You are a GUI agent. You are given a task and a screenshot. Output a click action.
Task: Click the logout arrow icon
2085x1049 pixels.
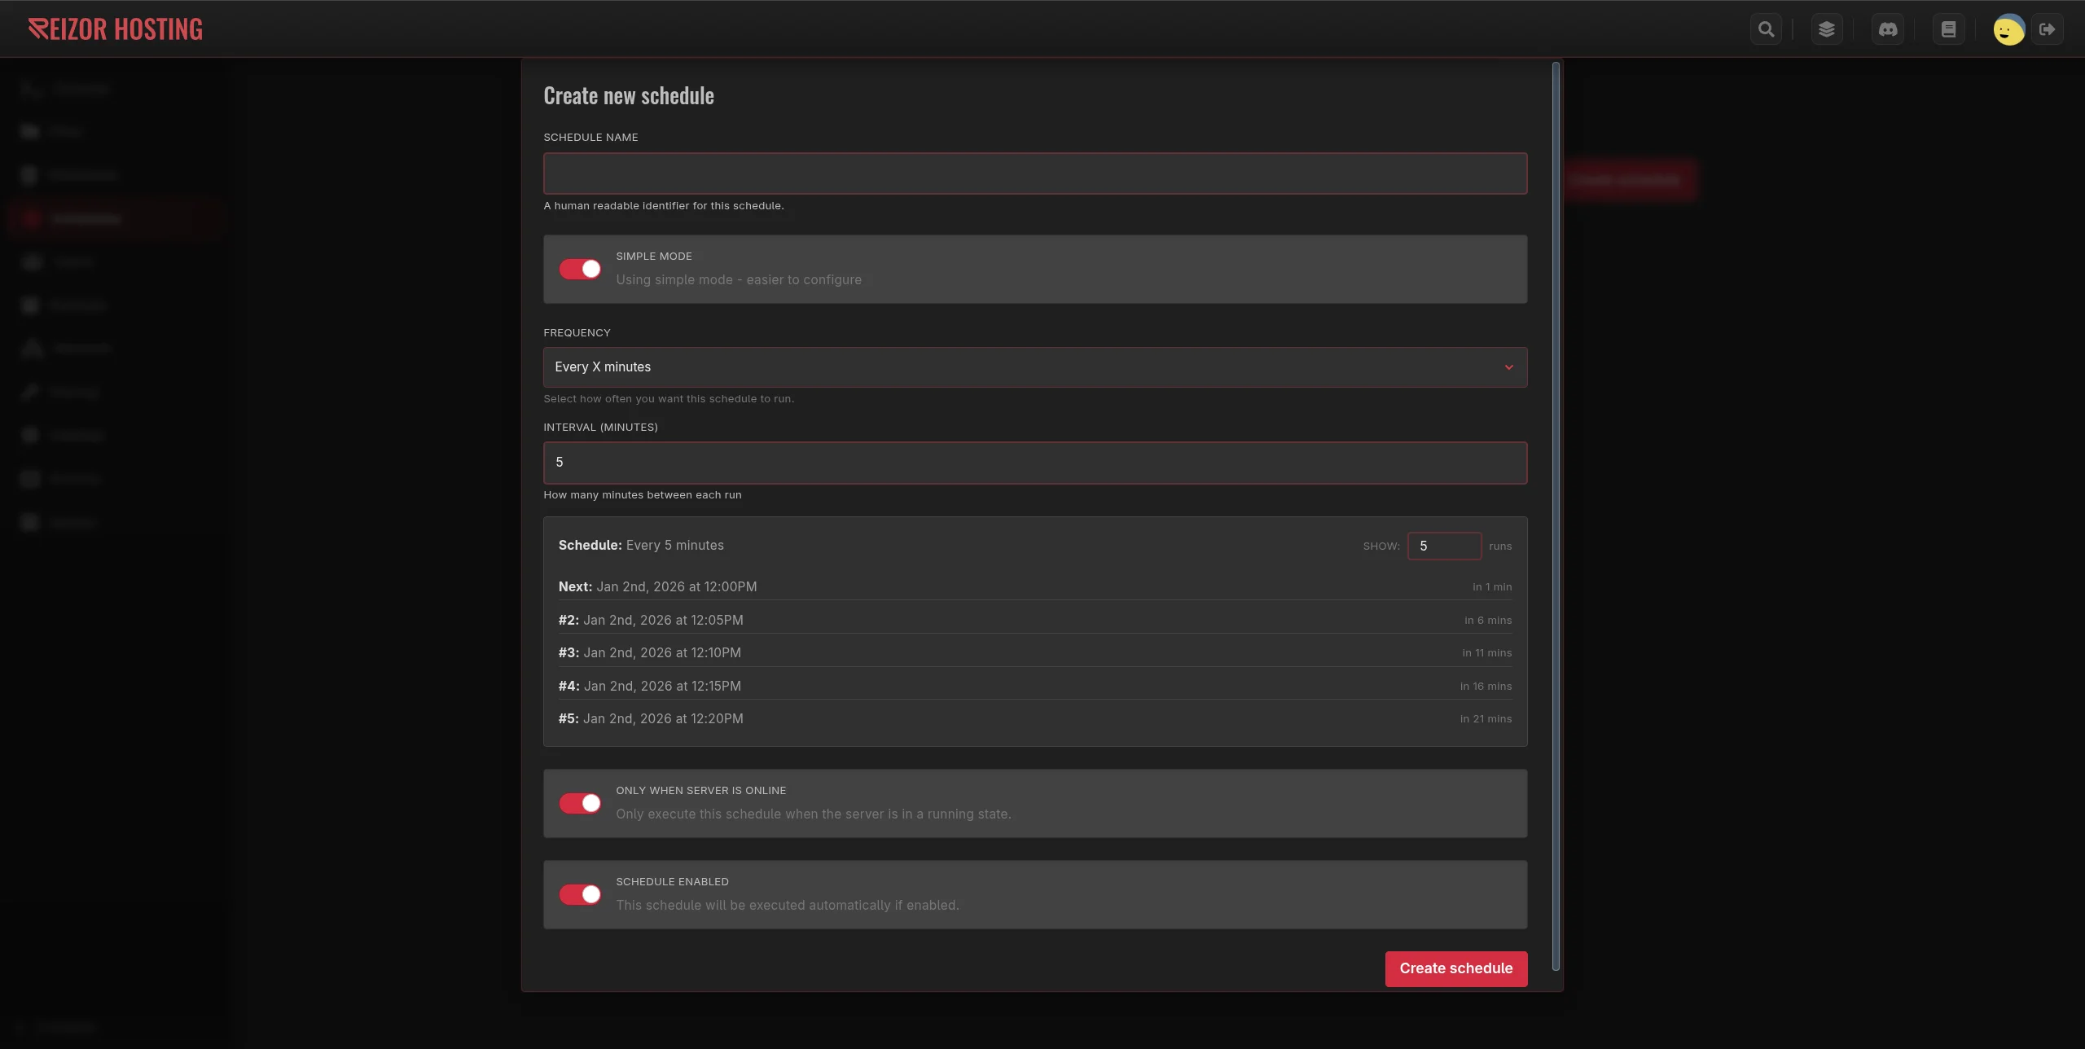[x=2047, y=29]
